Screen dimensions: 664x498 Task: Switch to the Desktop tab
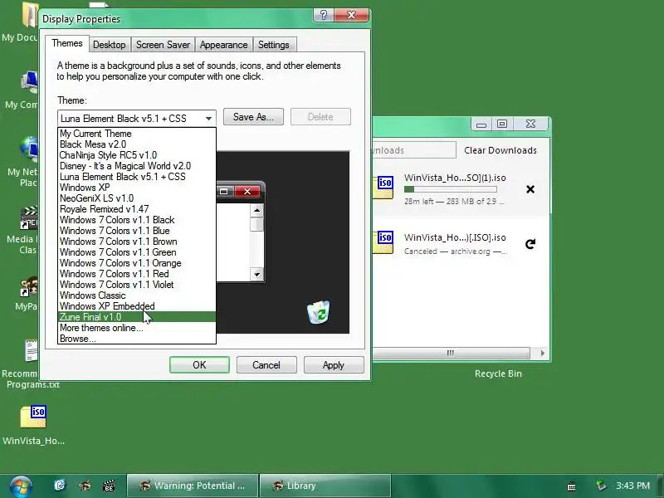[x=110, y=45]
